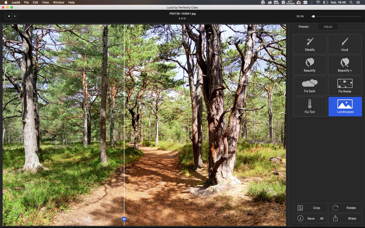
Task: Apply the Vivid preset
Action: 345,44
